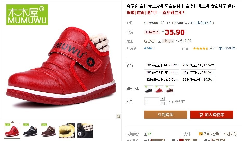Click the magnifier zoom icon on product image
This screenshot has width=242, height=141.
(x=118, y=116)
